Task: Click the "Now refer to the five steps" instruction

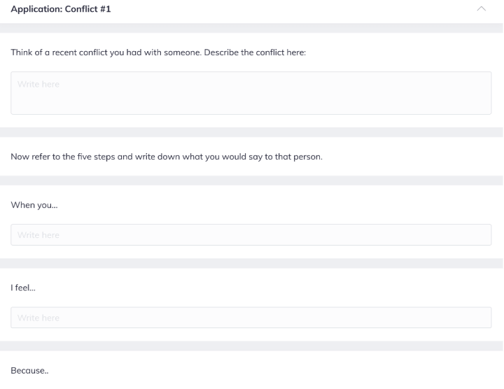Action: coord(167,157)
